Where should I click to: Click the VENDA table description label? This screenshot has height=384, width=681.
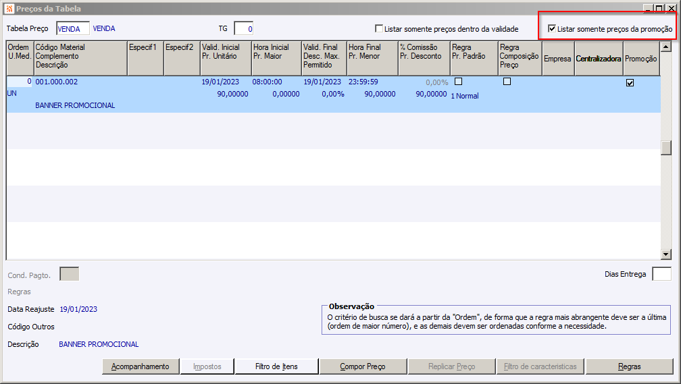[x=104, y=28]
